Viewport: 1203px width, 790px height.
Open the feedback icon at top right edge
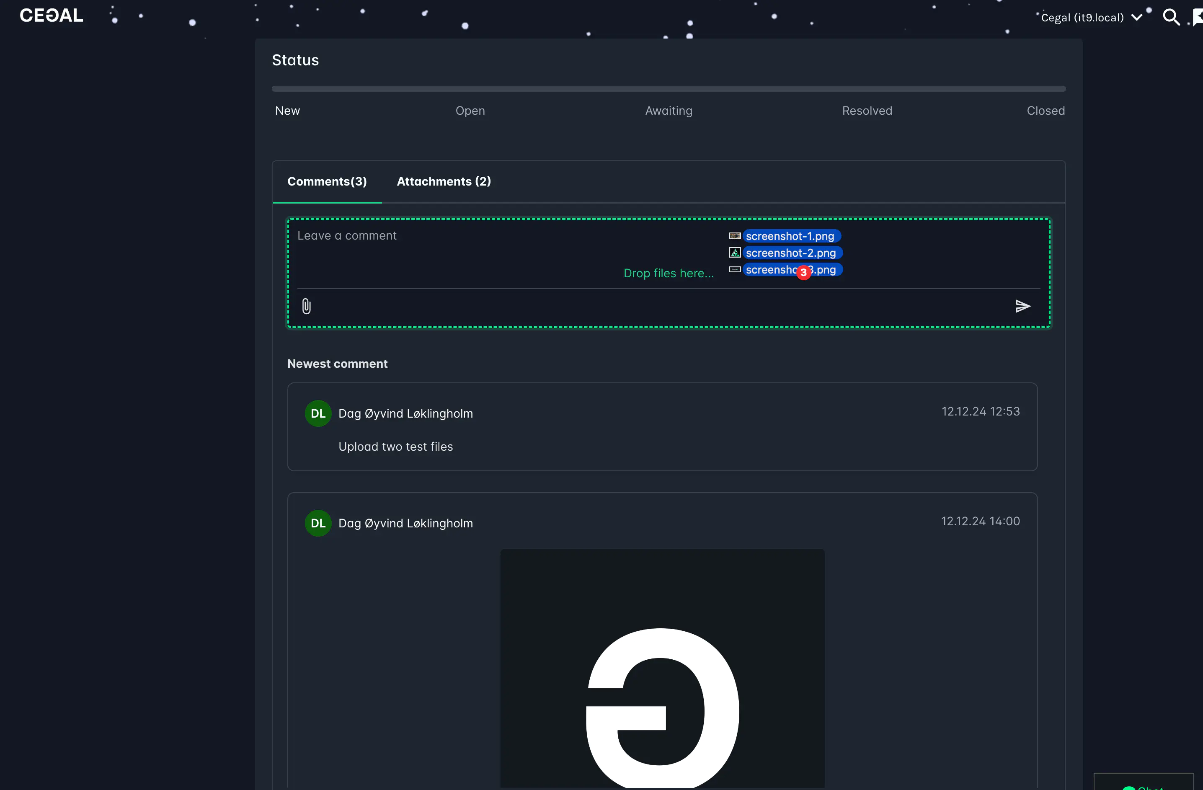point(1198,17)
